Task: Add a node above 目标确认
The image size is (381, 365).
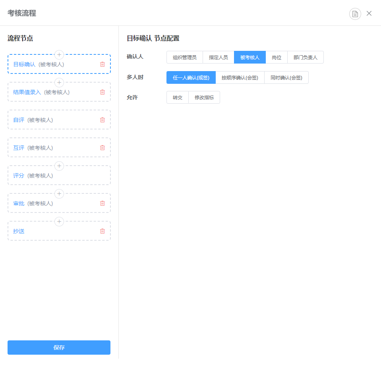Action: tap(59, 55)
